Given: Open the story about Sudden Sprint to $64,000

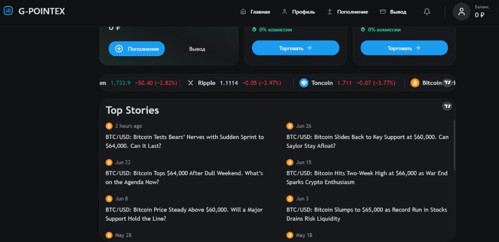Looking at the screenshot, I should [185, 142].
